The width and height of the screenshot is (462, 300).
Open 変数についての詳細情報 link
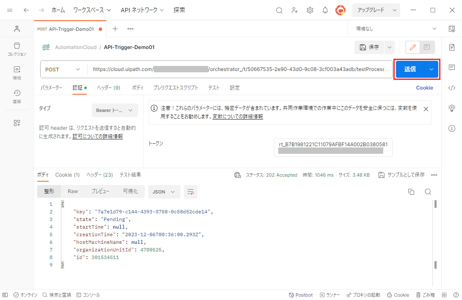[238, 117]
